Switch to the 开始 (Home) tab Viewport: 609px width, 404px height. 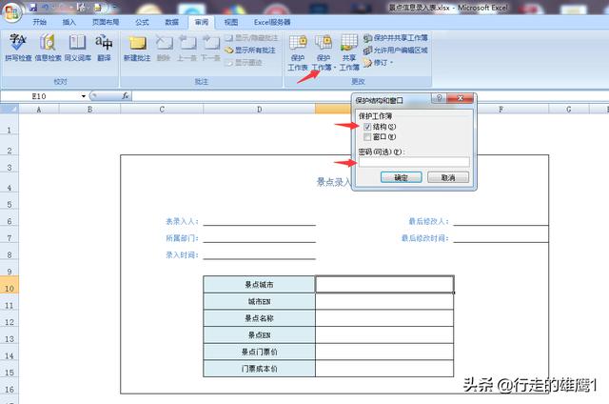[x=39, y=22]
